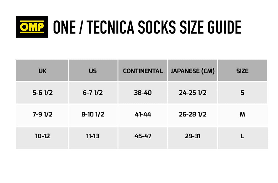This screenshot has height=183, width=278.
Task: Select the UK 10-12 cell
Action: [x=43, y=136]
